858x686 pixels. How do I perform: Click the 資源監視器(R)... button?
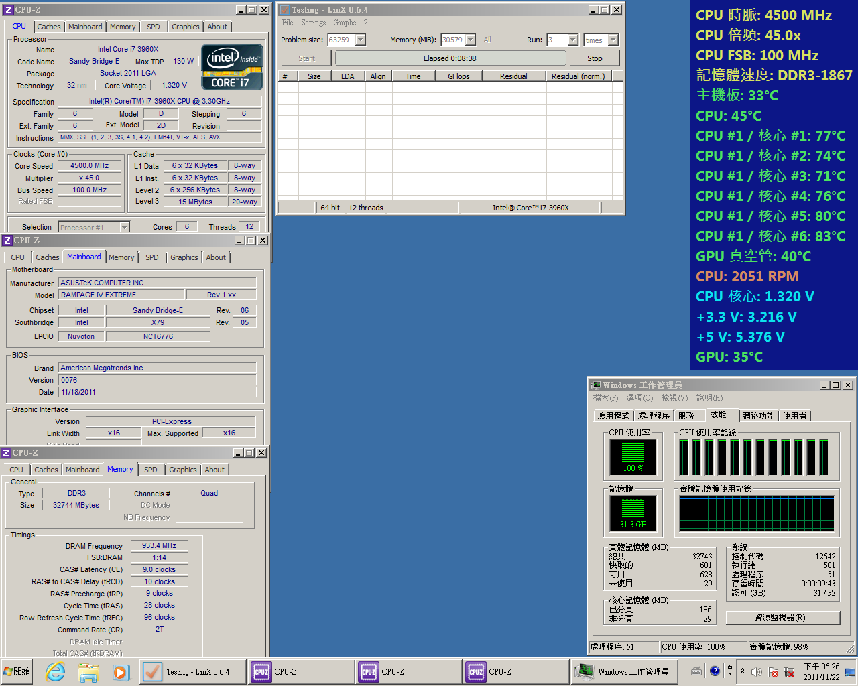click(783, 618)
